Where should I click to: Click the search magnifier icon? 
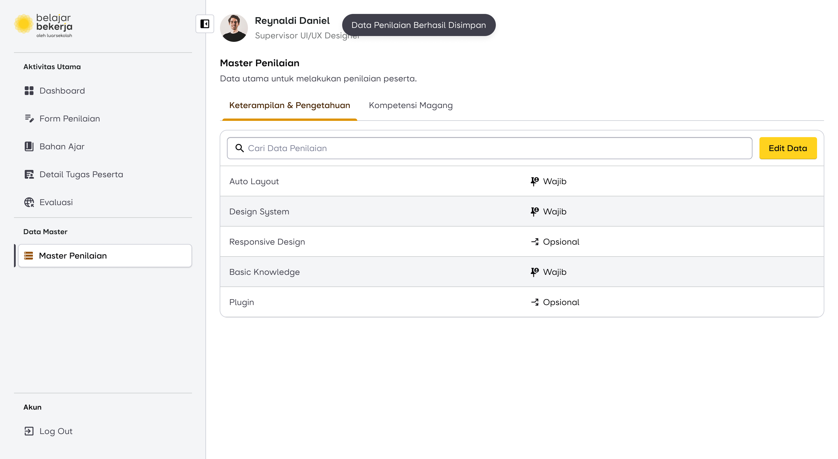point(239,148)
